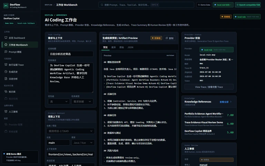Click the Demo Data tag under DevFlow Copilot
The image size is (265, 166).
(x=9, y=23)
